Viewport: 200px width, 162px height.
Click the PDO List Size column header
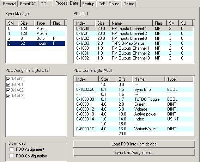pyautogui.click(x=102, y=23)
